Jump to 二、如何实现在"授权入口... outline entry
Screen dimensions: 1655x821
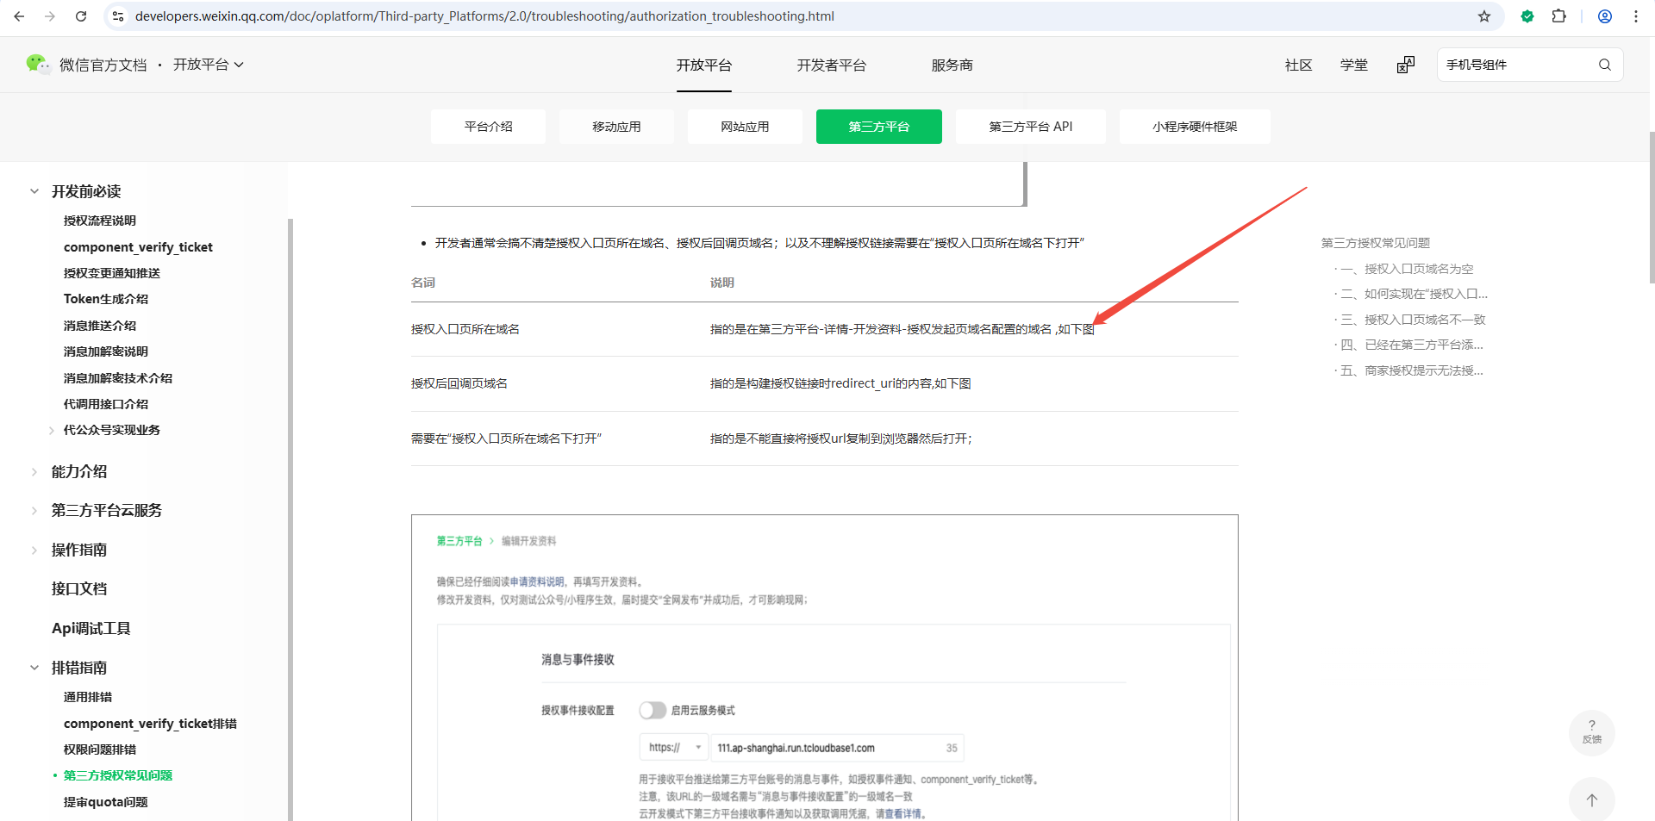1414,294
